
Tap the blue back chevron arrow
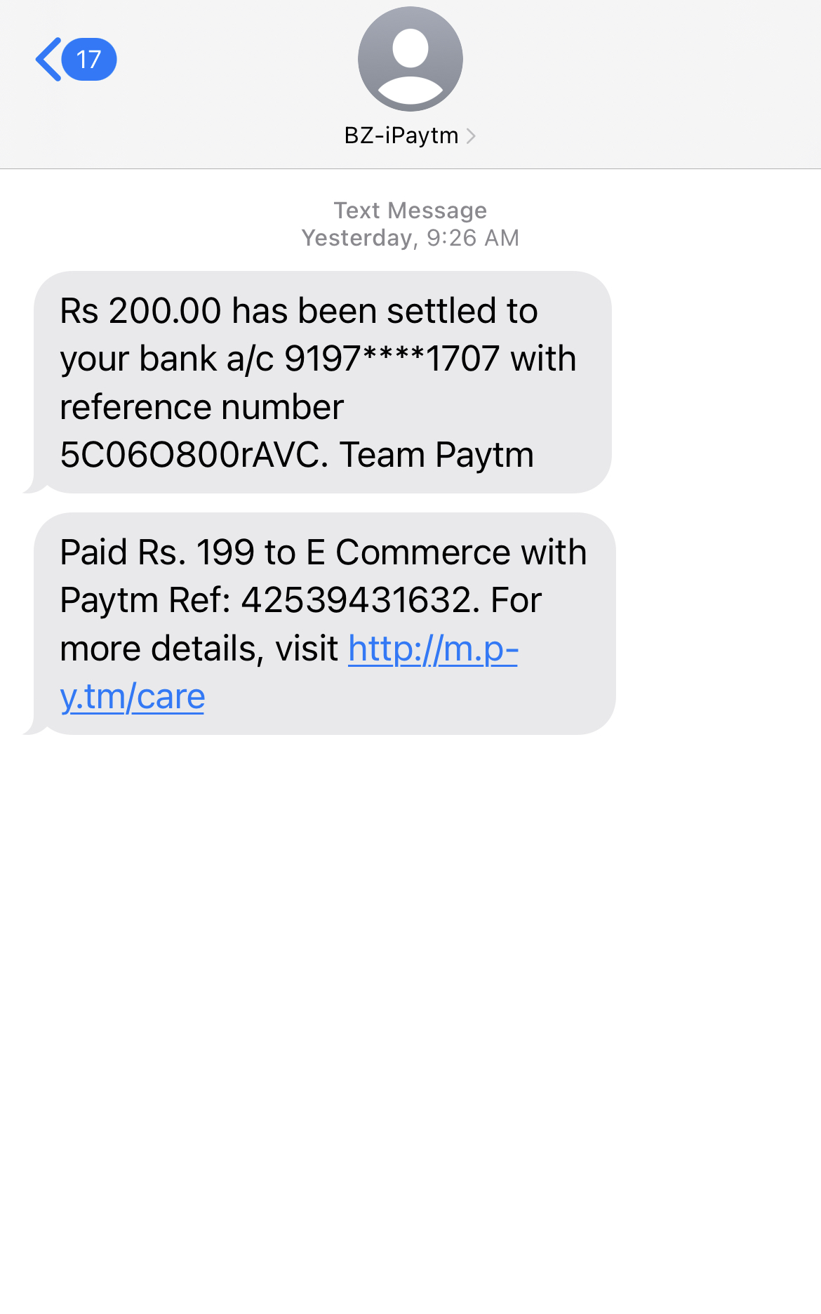[x=48, y=60]
